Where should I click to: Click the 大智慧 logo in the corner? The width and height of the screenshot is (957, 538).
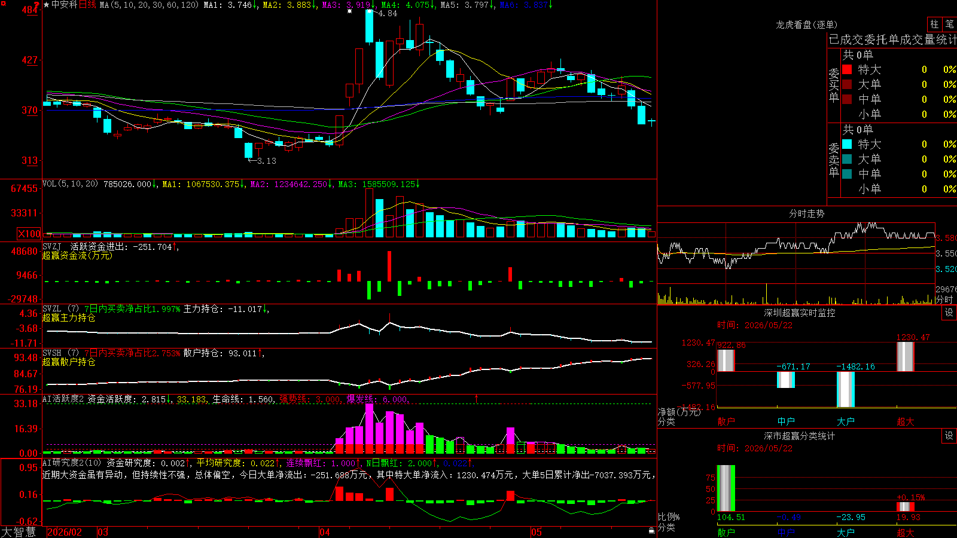[x=19, y=532]
